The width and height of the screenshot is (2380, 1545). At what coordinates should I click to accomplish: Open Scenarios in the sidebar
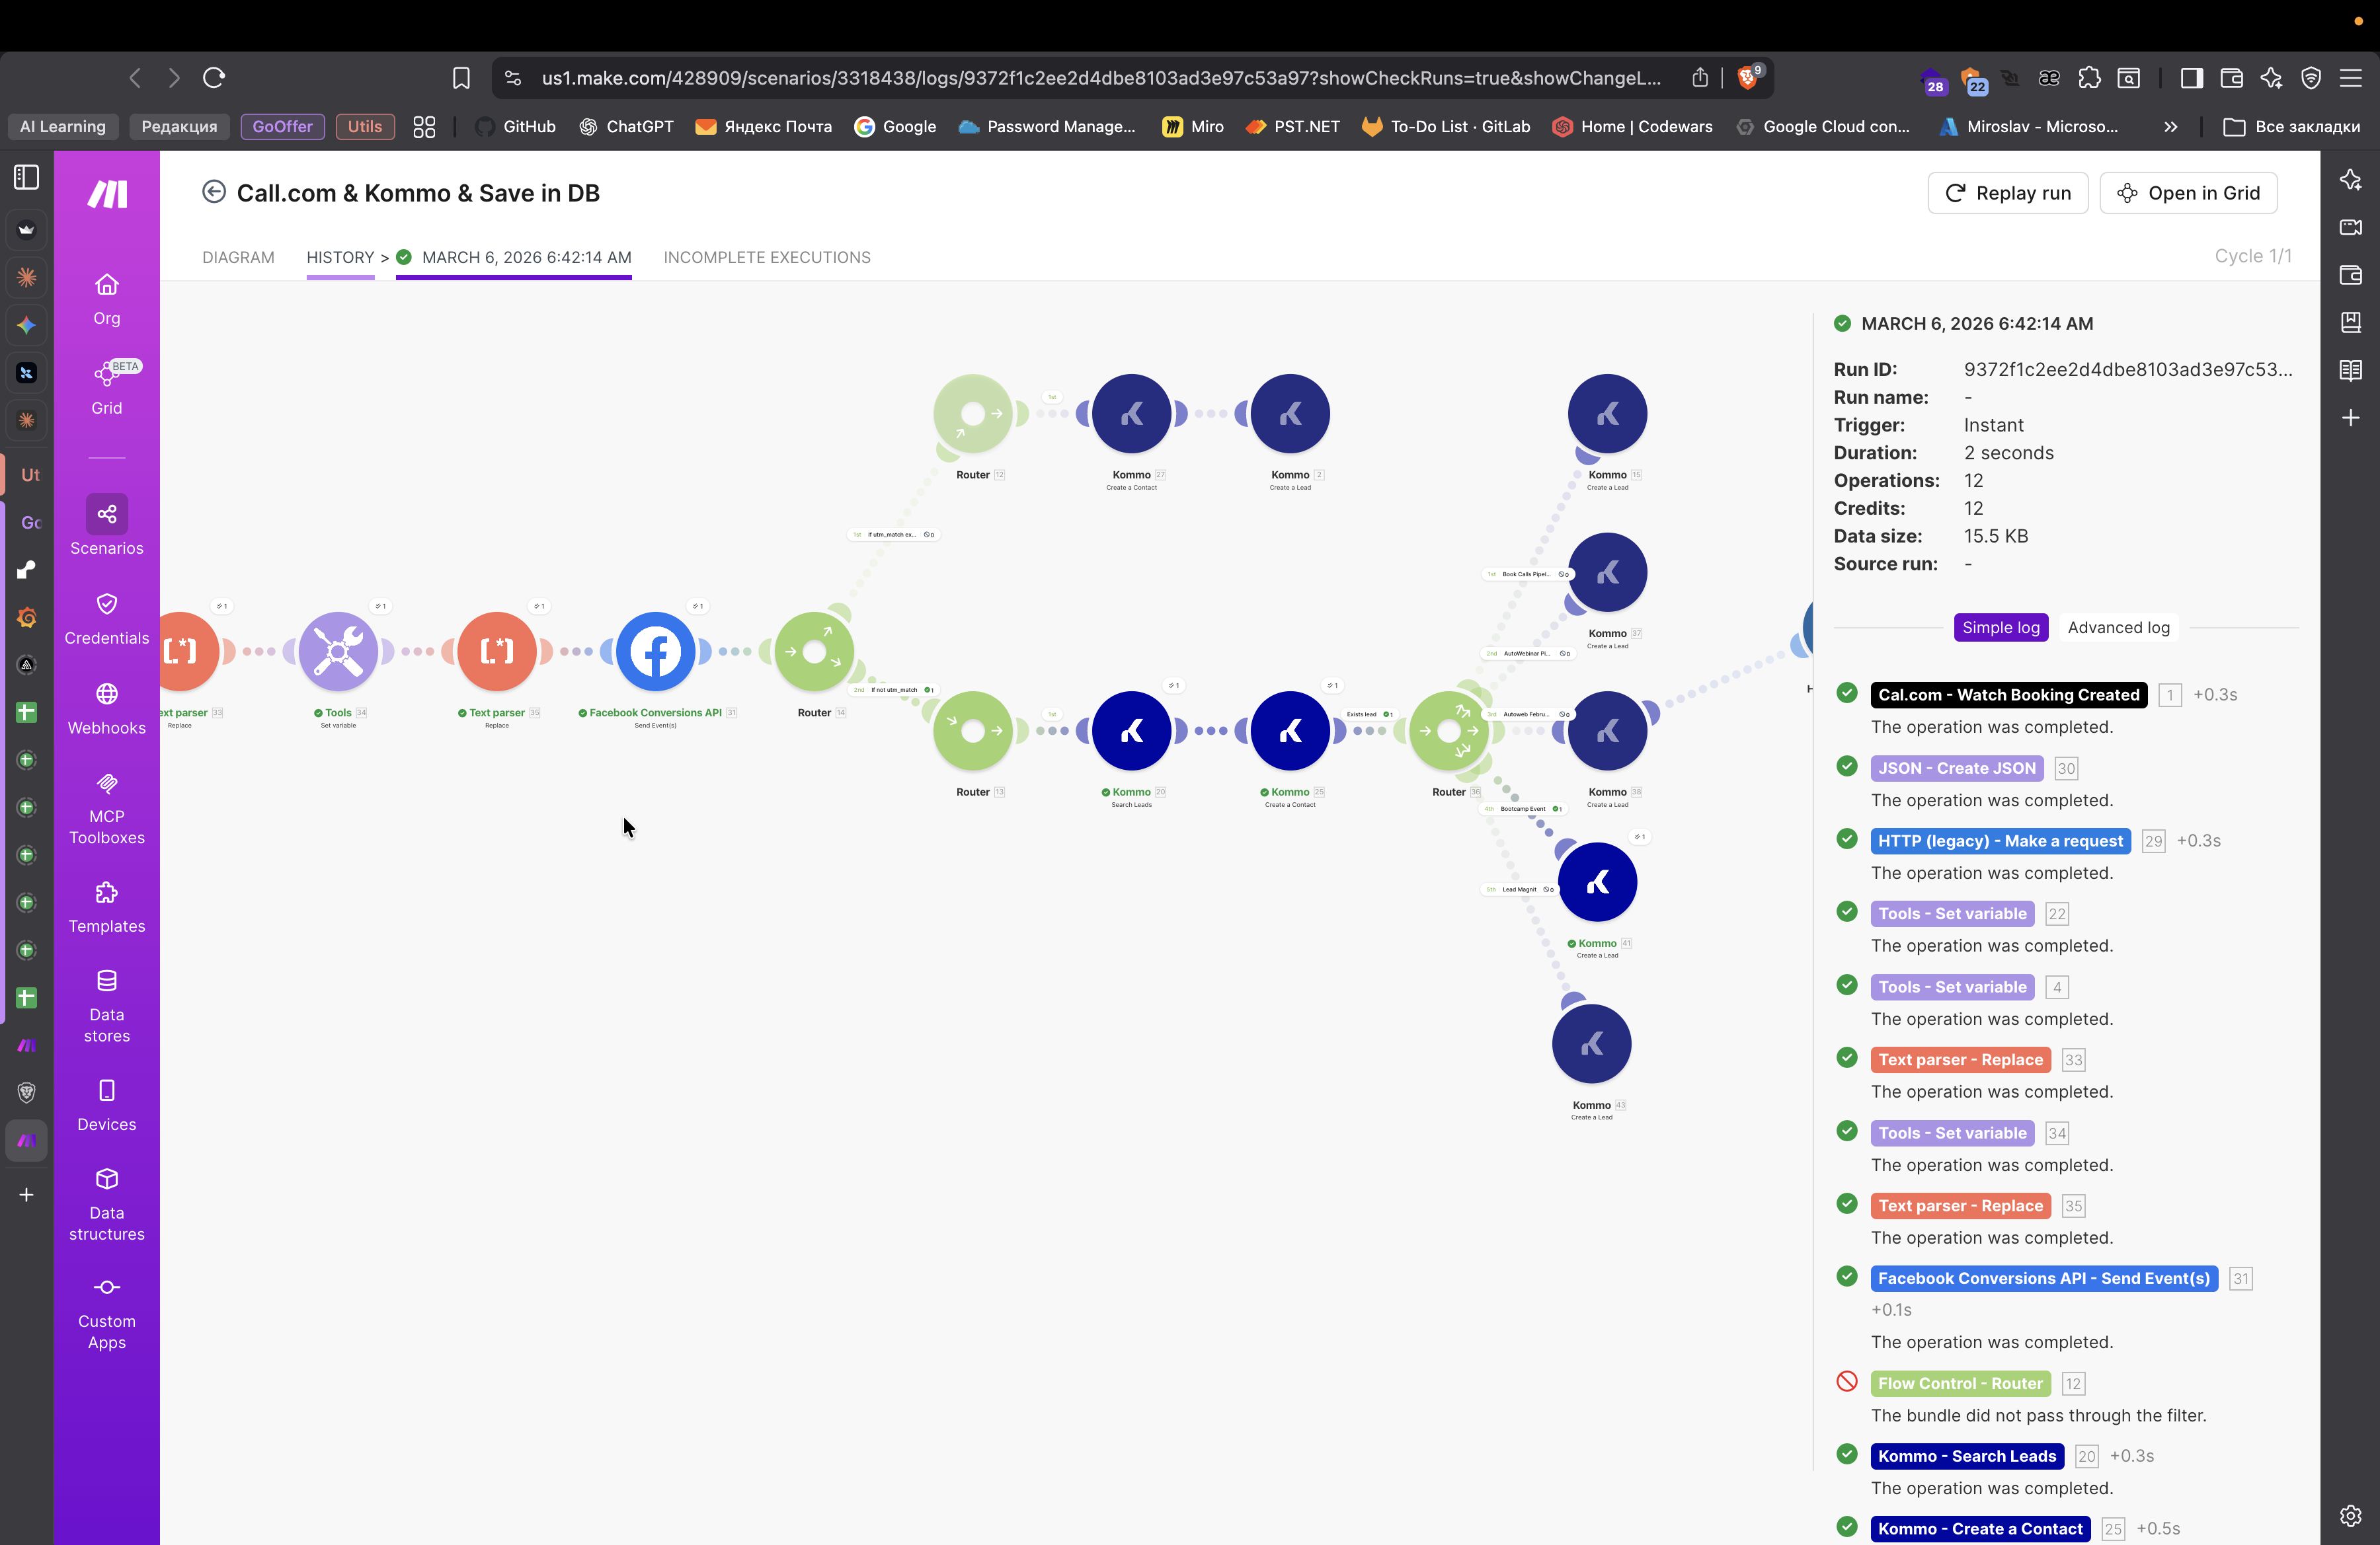(x=106, y=525)
